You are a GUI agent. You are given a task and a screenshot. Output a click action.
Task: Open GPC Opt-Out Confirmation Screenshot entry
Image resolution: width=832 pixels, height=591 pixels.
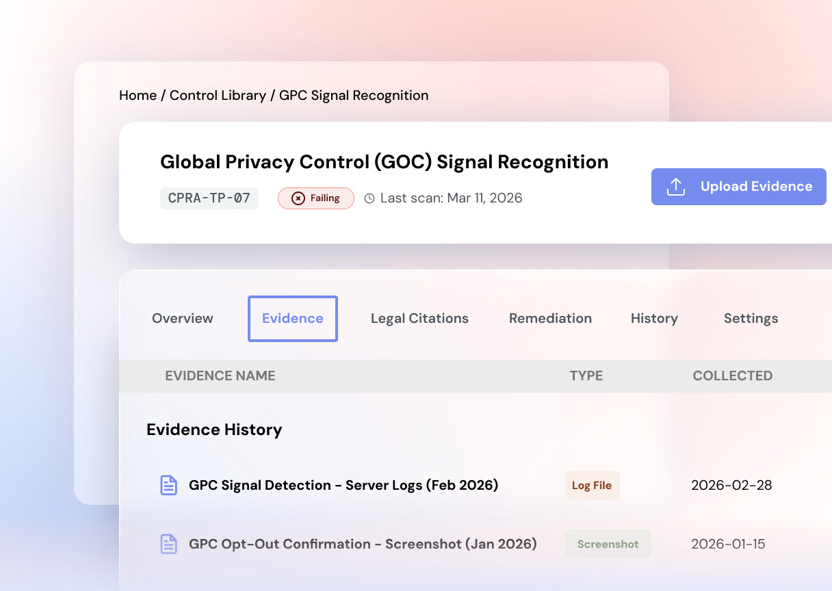click(363, 544)
